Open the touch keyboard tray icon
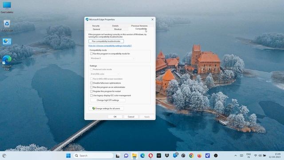Screen dimensions: 284x160 (241, 156)
